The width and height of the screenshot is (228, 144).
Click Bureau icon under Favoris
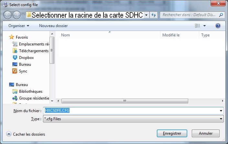(x=15, y=64)
